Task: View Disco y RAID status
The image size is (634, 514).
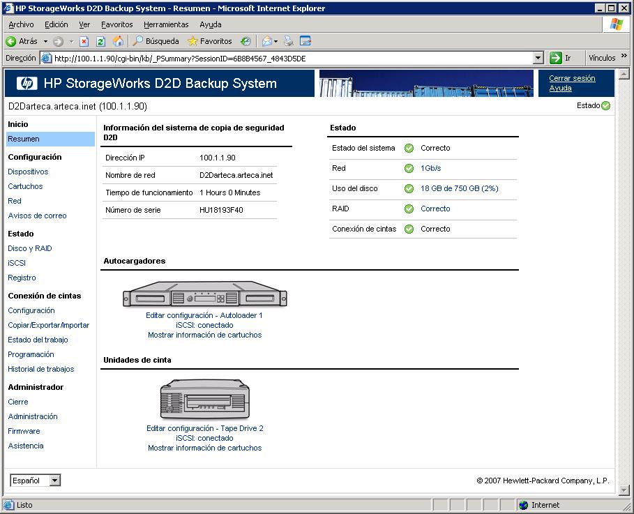Action: 30,249
